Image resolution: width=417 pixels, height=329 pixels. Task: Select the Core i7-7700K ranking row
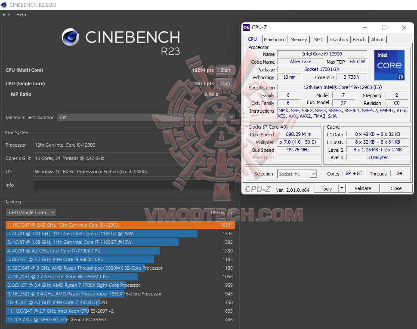[x=120, y=251]
